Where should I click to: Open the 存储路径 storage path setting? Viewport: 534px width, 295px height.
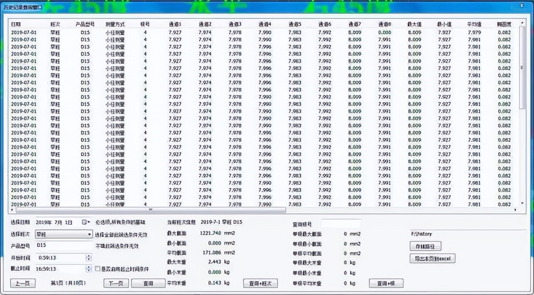[425, 246]
